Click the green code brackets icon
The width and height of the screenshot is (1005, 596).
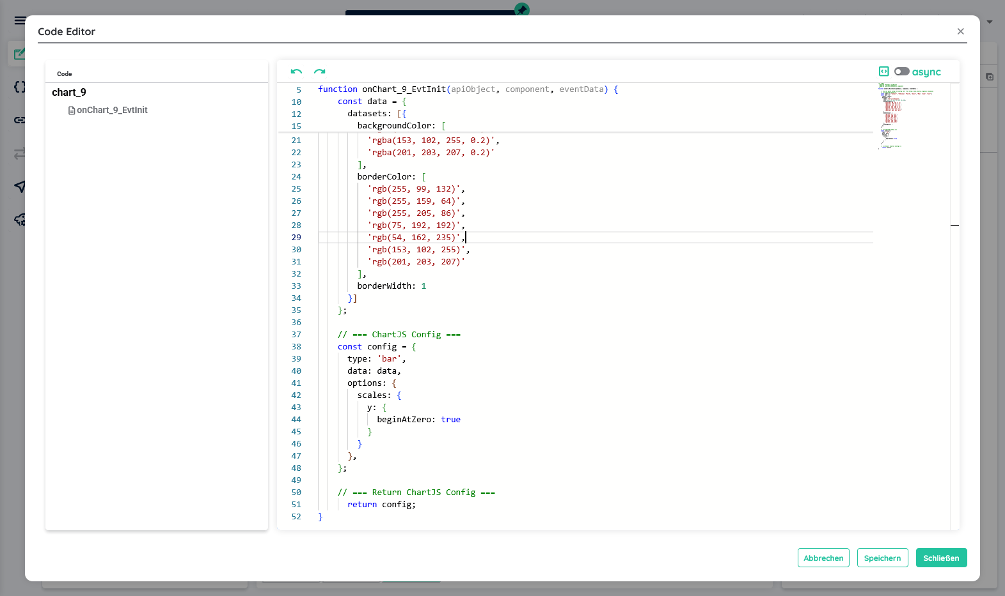point(884,72)
